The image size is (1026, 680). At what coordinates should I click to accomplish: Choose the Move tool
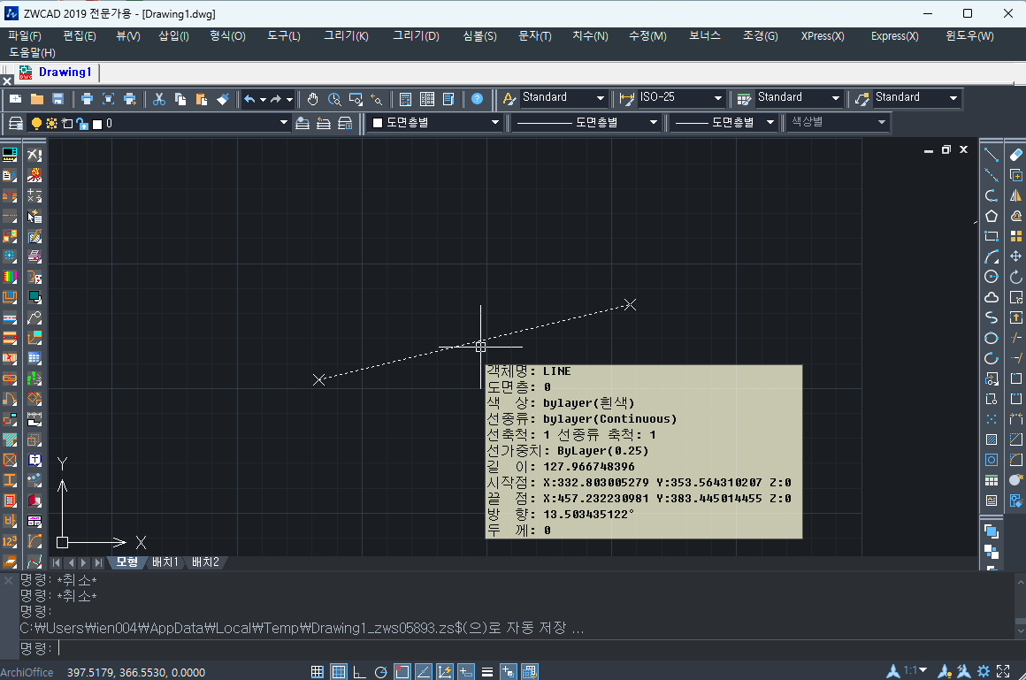point(1016,256)
